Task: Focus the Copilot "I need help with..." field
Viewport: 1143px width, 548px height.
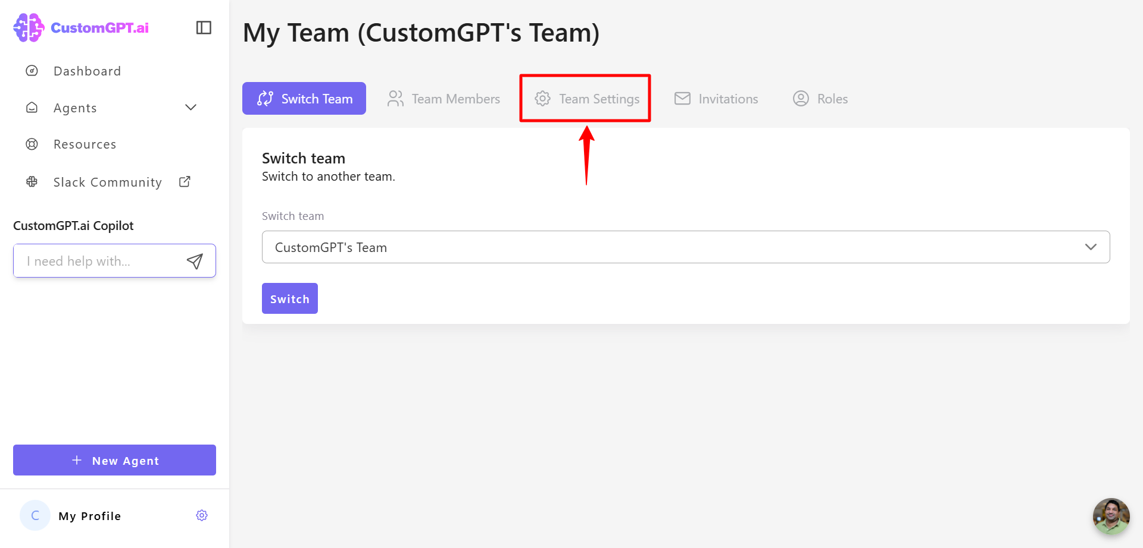Action: [x=114, y=261]
